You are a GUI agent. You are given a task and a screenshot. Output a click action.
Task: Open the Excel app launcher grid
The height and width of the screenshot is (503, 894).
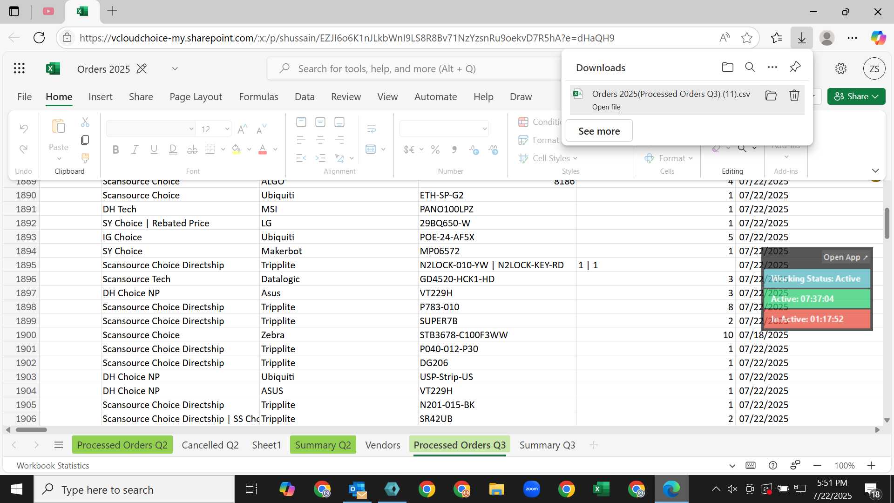click(19, 68)
